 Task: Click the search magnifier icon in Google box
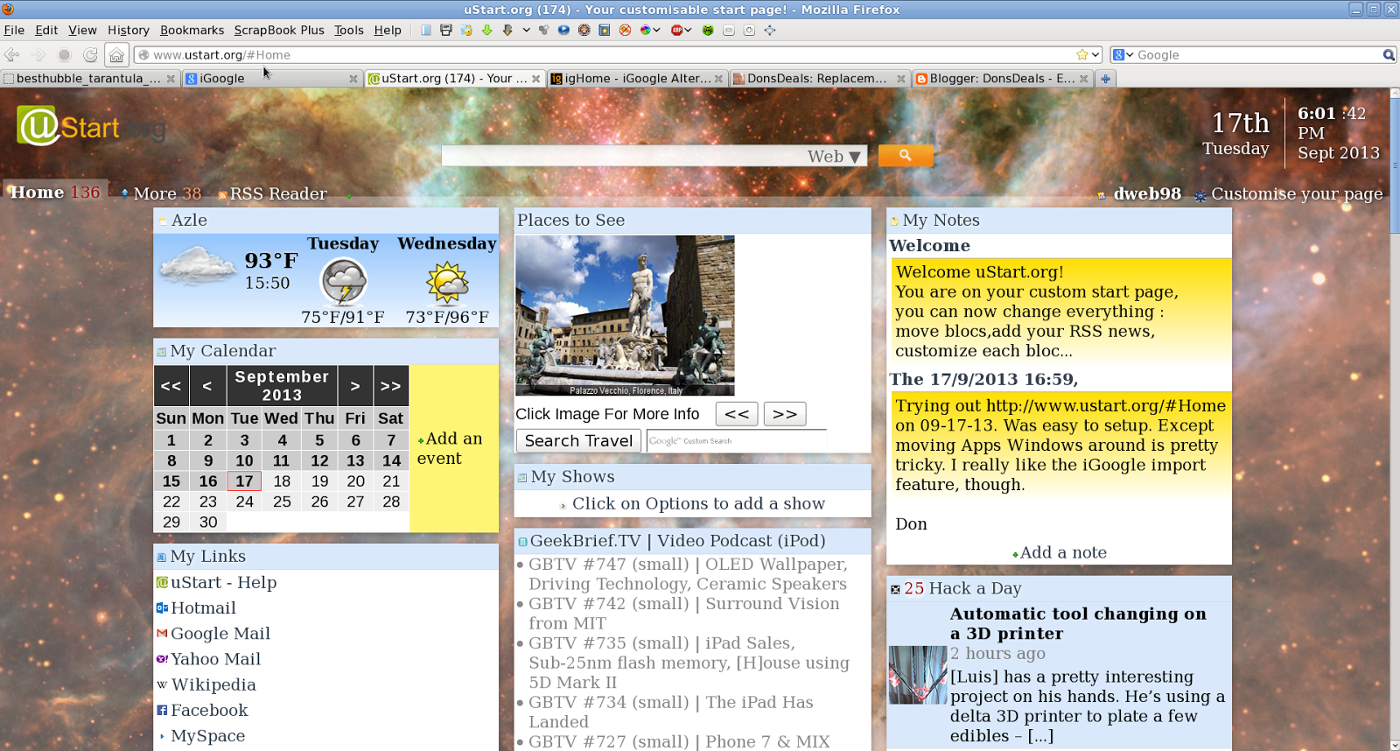click(x=1389, y=54)
